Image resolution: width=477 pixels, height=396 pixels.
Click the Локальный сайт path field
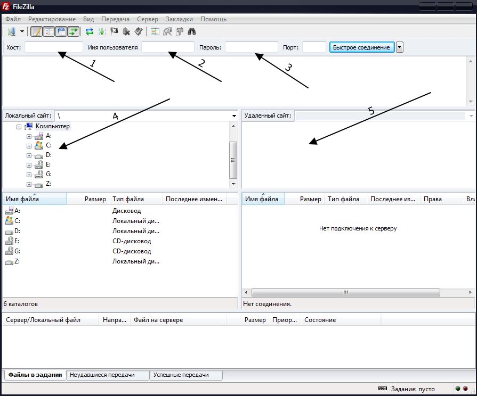[x=143, y=116]
